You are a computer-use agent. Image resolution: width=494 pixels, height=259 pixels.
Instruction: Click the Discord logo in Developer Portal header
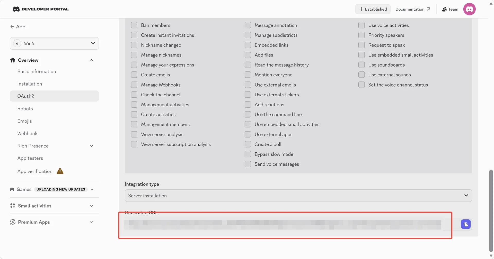point(16,9)
